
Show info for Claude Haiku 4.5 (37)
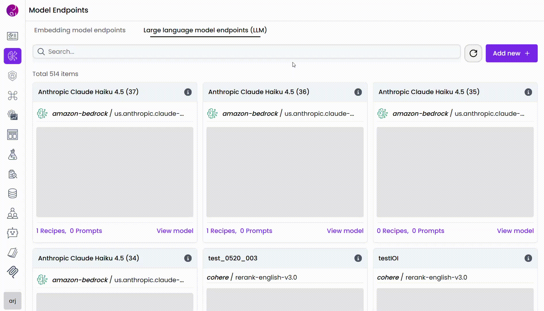(x=188, y=92)
